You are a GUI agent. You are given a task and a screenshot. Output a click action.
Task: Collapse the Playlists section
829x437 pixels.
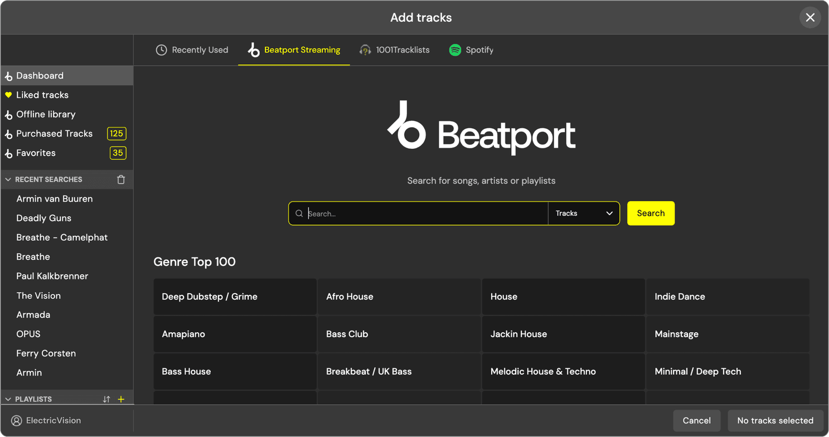tap(7, 399)
